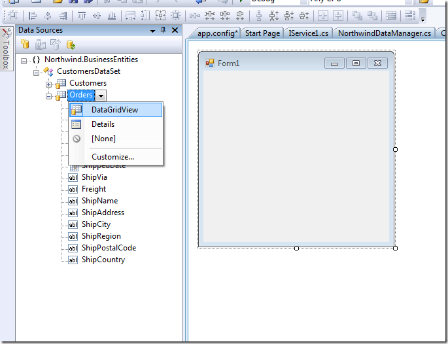Open the Toolbox side panel tab

click(x=6, y=50)
